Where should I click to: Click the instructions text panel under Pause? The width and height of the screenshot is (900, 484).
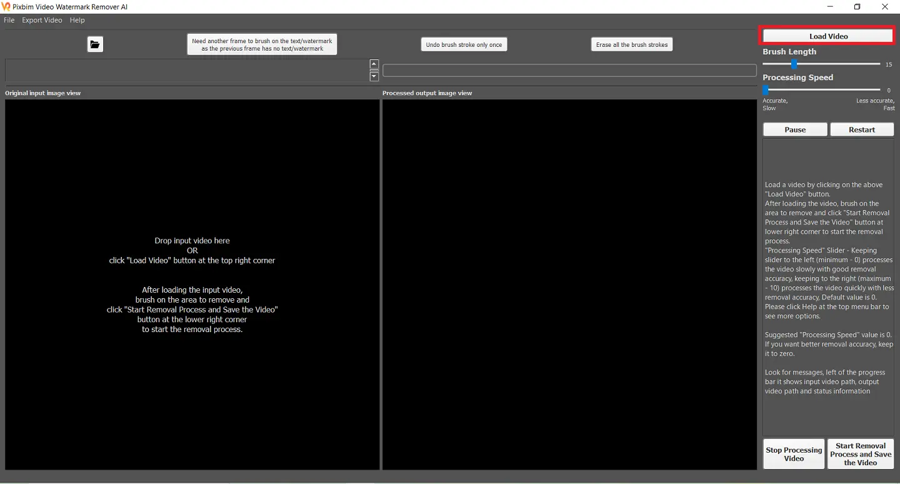point(829,287)
